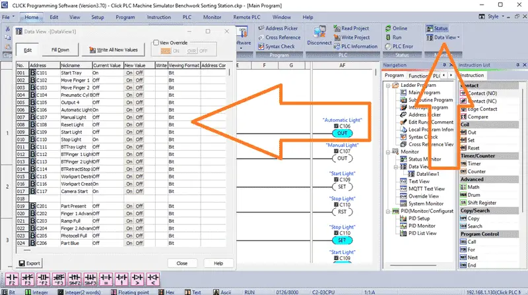528x295 pixels.
Task: Close the Data View with Close button
Action: (x=182, y=263)
